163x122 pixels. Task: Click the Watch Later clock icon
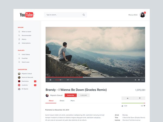pyautogui.click(x=19, y=62)
